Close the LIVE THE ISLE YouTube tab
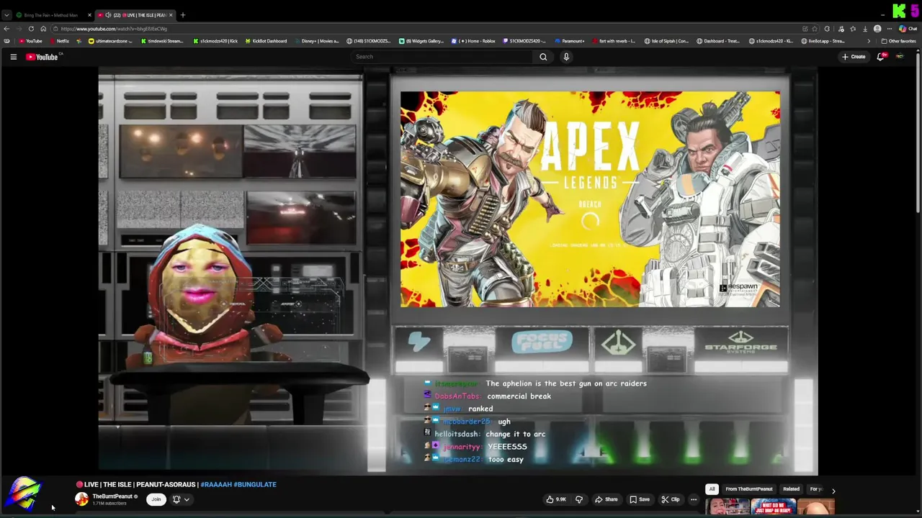This screenshot has height=518, width=922. [x=172, y=15]
